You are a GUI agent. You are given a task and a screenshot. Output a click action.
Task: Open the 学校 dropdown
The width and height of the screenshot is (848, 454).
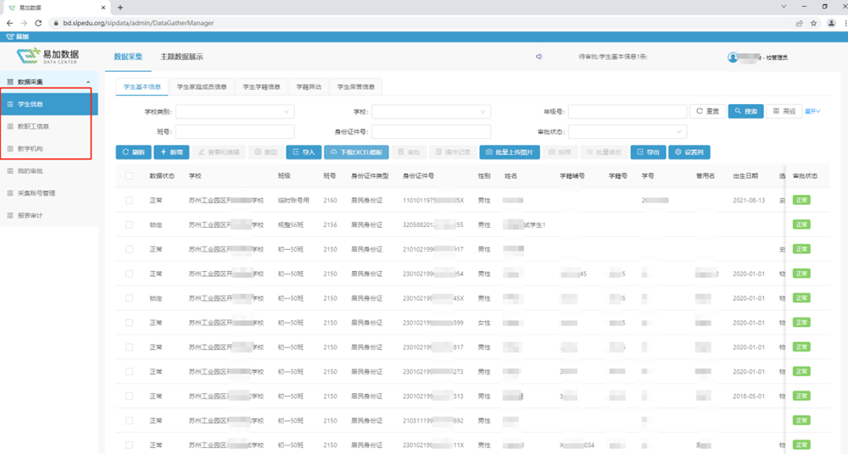431,112
